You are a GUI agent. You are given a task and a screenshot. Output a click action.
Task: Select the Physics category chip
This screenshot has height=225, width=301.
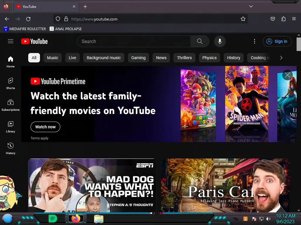coord(209,58)
